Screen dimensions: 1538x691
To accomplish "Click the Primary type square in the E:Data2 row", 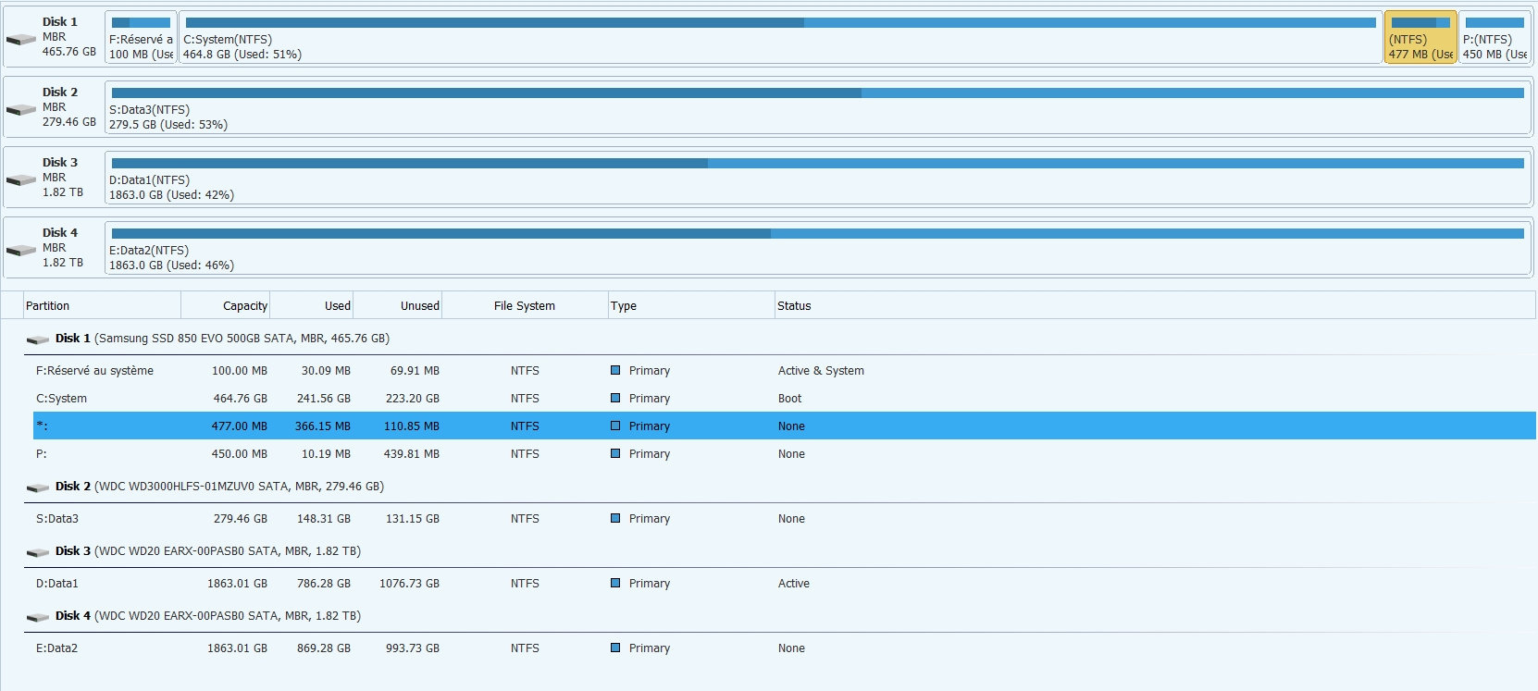I will (x=615, y=648).
